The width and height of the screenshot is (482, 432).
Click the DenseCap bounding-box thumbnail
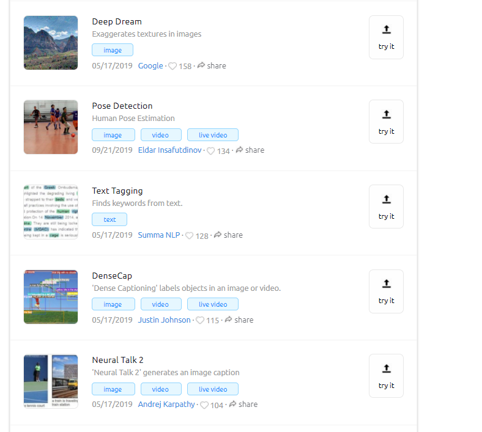[x=51, y=296]
